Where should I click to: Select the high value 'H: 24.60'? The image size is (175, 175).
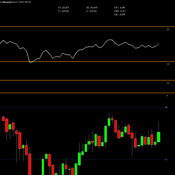click(x=92, y=8)
